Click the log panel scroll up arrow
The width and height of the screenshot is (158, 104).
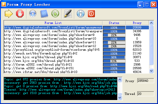point(120,80)
